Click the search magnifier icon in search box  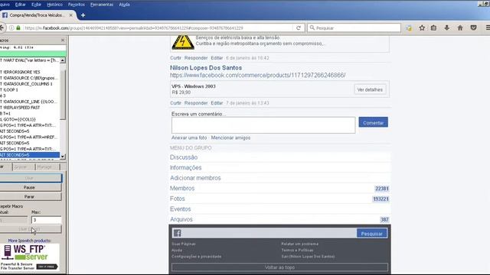(312, 28)
